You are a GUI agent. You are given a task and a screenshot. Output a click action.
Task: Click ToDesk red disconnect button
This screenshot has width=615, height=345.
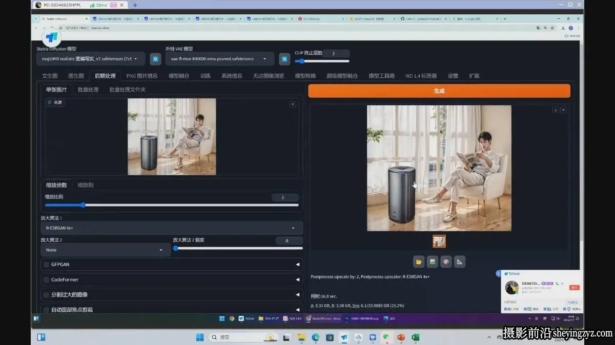point(575,288)
